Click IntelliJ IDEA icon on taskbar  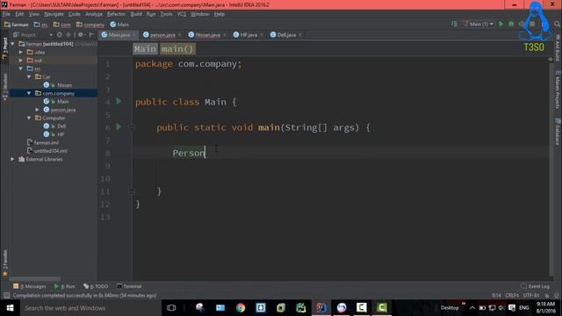click(x=321, y=308)
